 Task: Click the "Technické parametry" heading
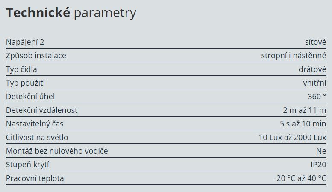(x=71, y=13)
